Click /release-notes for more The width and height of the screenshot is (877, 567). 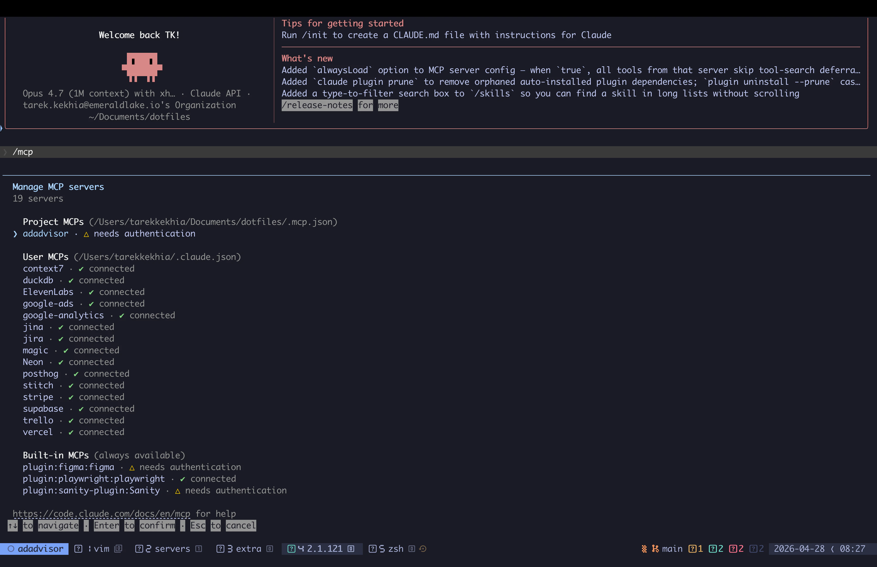[x=340, y=105]
